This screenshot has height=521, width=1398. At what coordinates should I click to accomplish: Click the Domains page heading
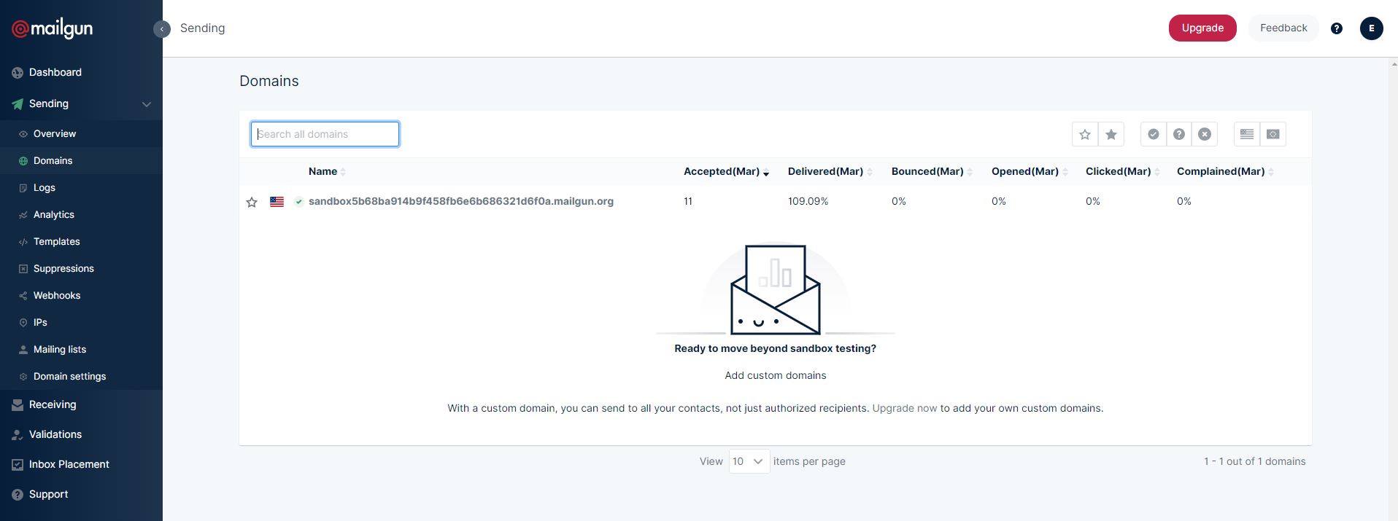coord(269,82)
